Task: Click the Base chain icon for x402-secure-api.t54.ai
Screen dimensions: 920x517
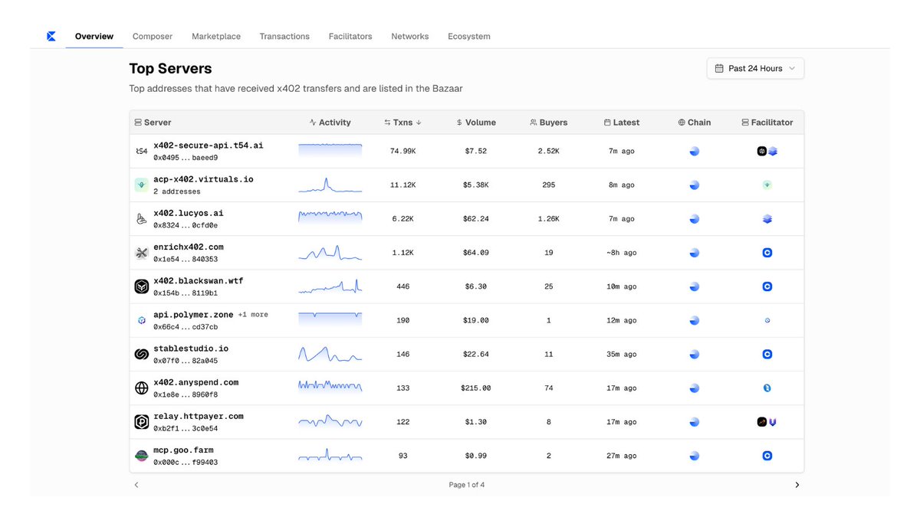Action: point(694,151)
